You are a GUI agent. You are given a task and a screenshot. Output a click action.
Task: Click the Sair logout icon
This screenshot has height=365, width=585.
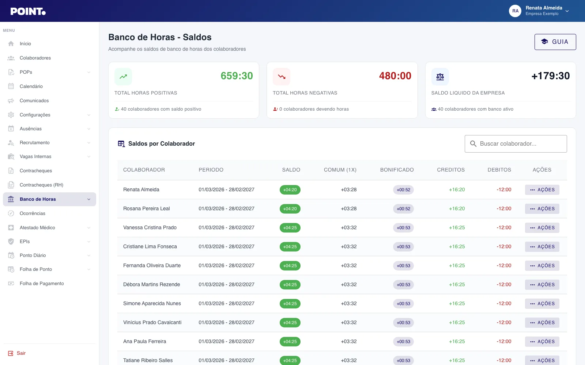pos(11,353)
